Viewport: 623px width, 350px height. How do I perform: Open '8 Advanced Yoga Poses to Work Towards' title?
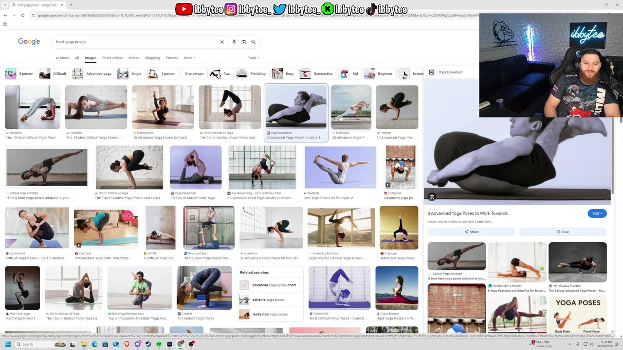[467, 213]
